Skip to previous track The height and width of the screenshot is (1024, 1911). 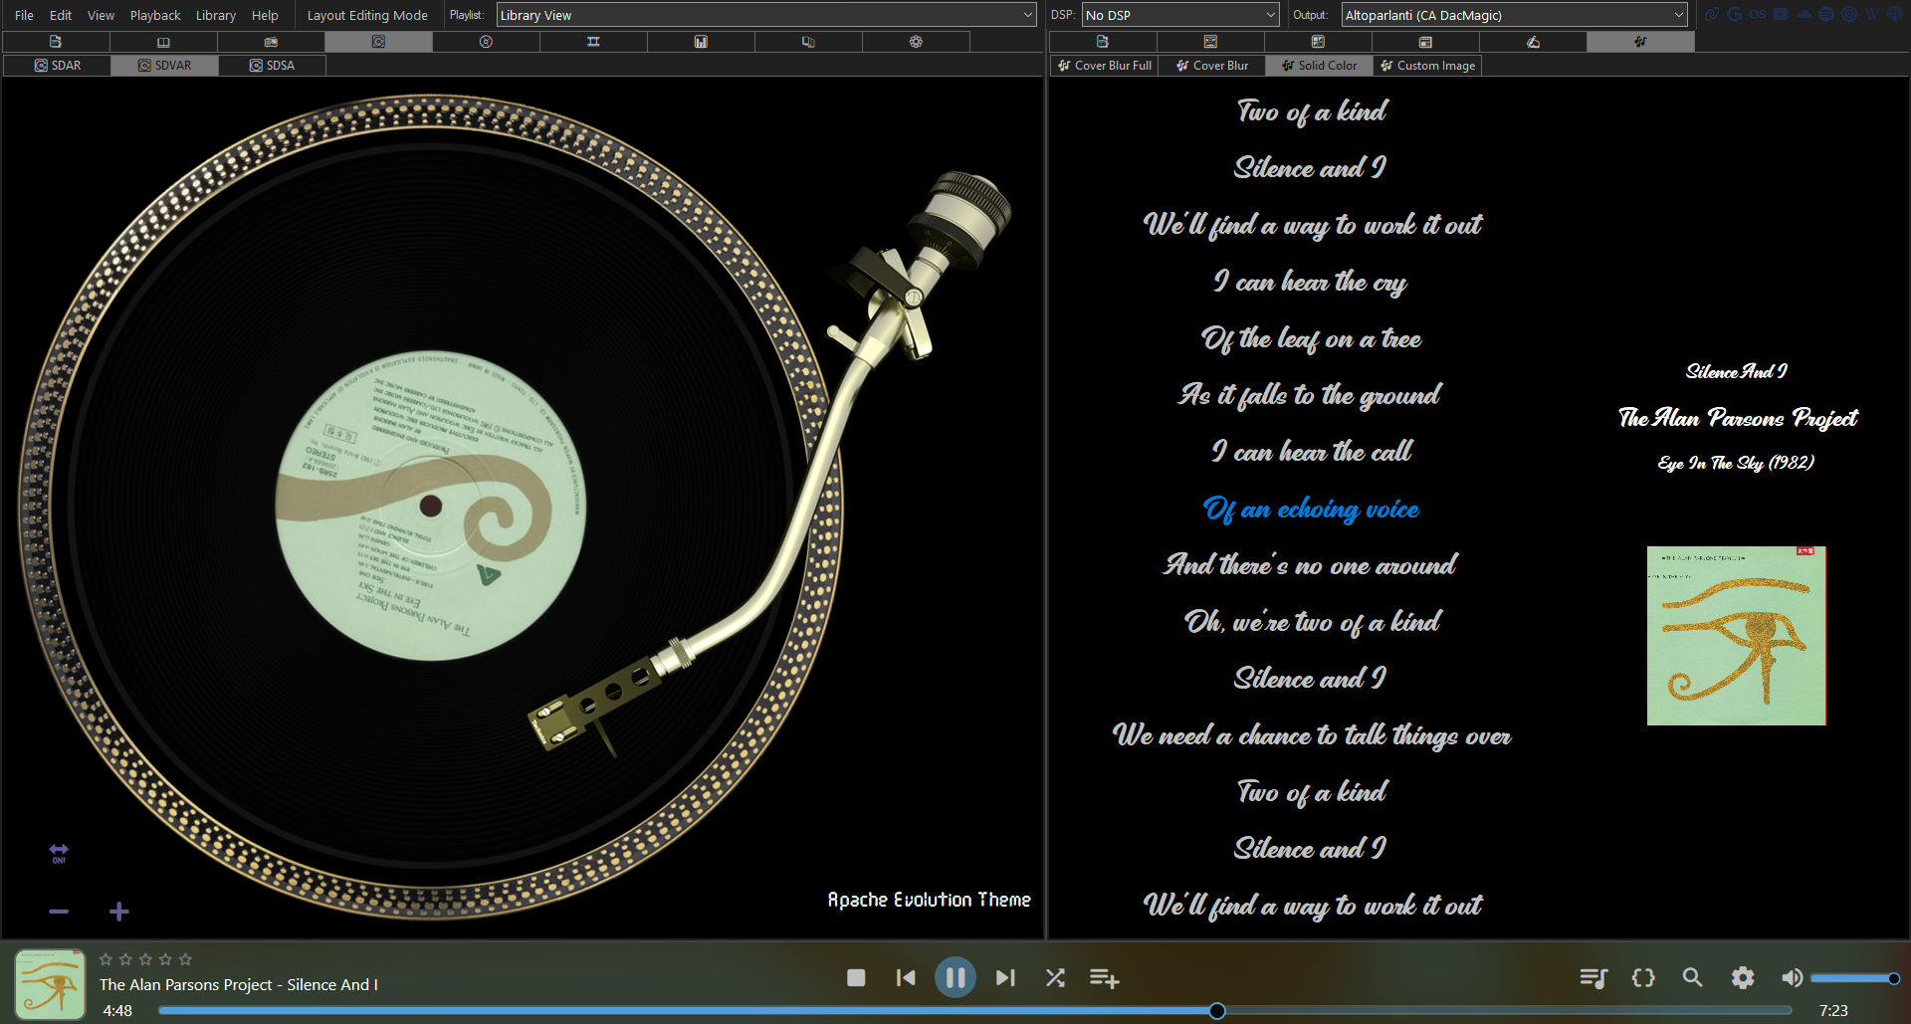coord(906,978)
